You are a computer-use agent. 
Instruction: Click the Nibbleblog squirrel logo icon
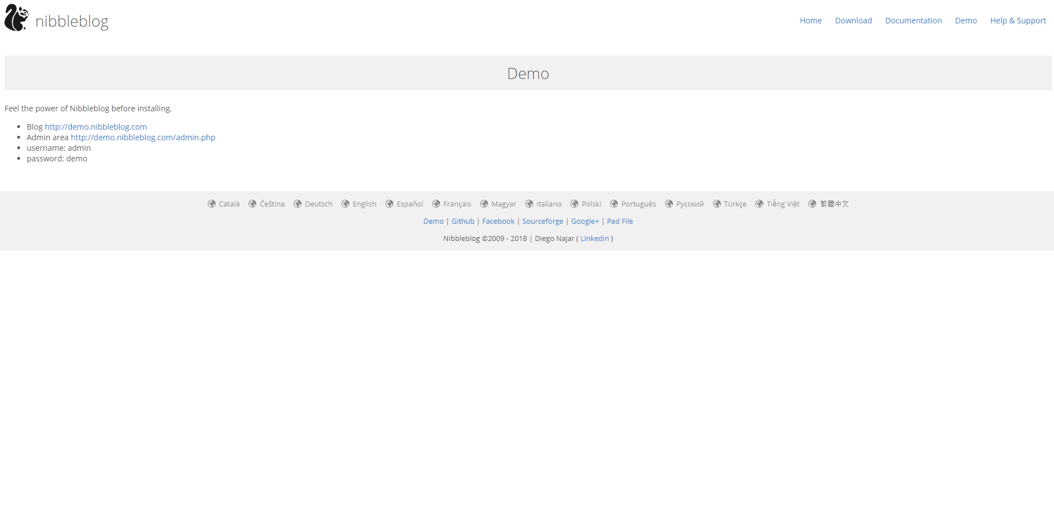(17, 18)
